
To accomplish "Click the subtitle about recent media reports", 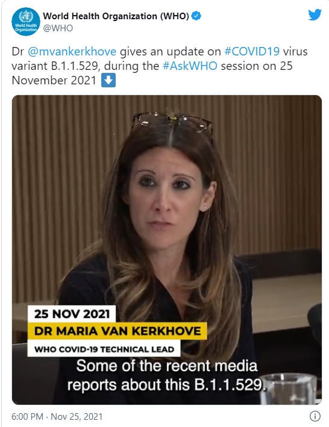I will point(166,375).
